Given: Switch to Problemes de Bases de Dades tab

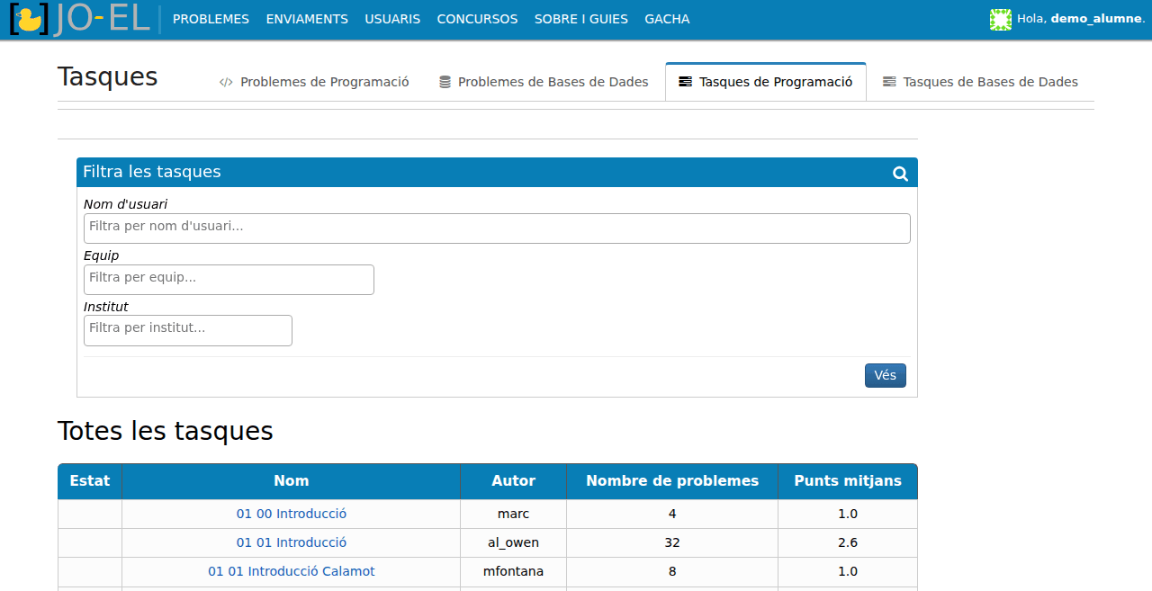Looking at the screenshot, I should 544,82.
